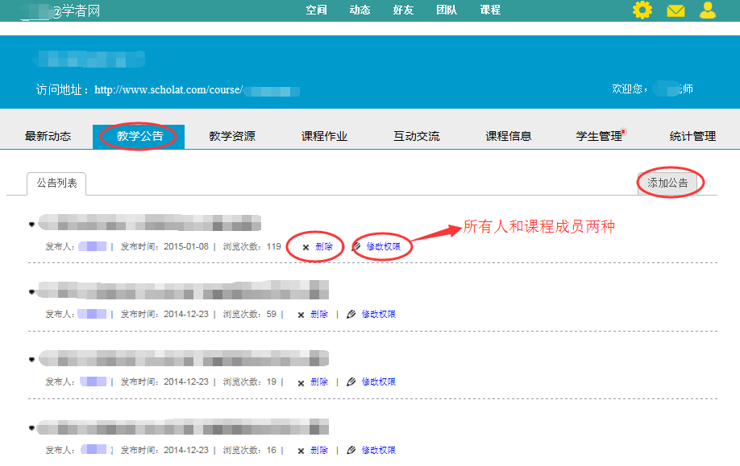This screenshot has height=466, width=740.
Task: Expand the third announcement bullet arrow
Action: point(31,360)
